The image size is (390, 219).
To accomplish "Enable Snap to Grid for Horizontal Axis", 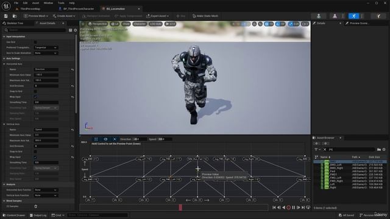I will (35, 91).
